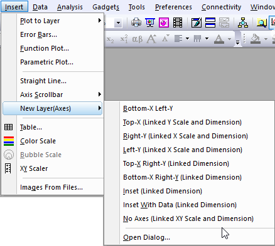Click the vertical line spacing icon
This screenshot has width=275, height=246.
(197, 39)
